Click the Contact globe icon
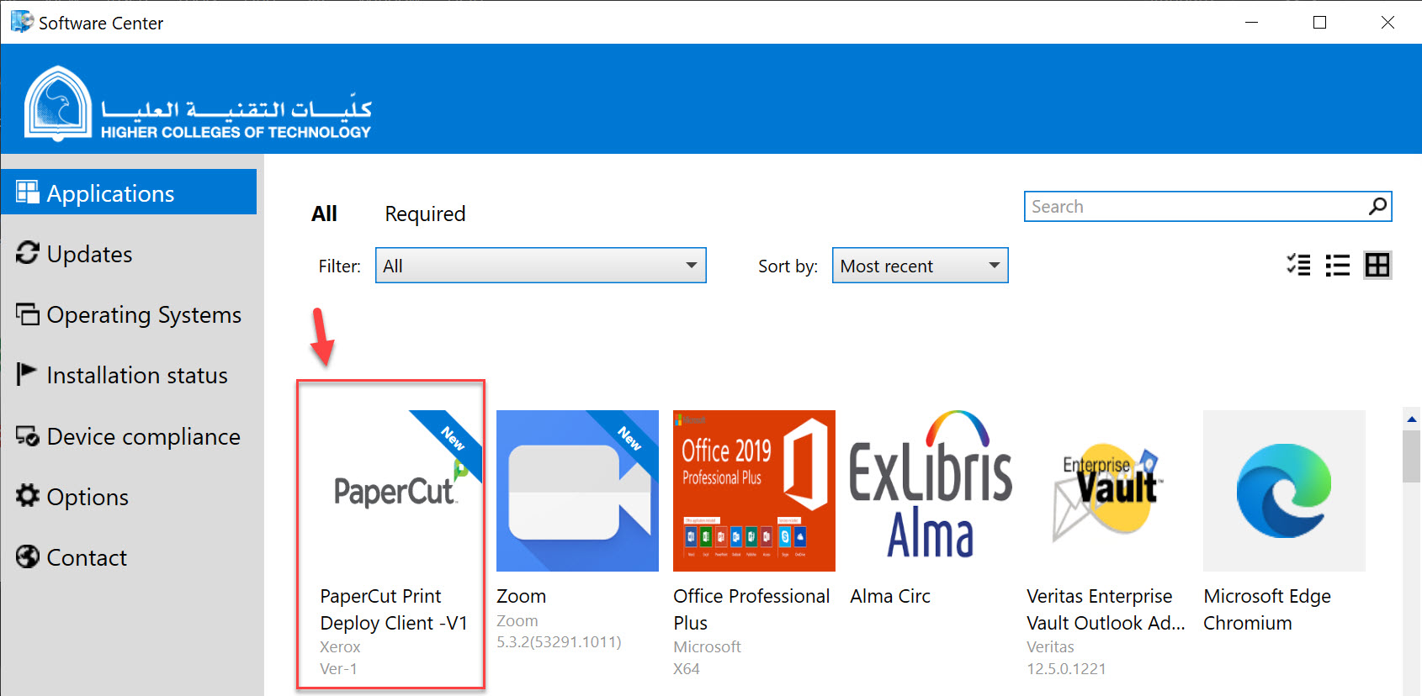 tap(28, 556)
